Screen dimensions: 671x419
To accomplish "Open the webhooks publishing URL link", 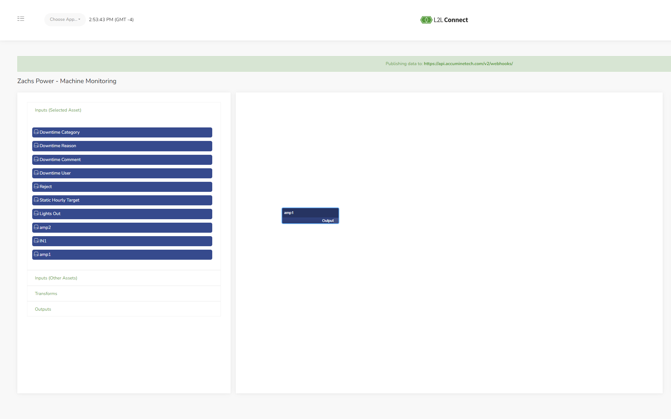I will pyautogui.click(x=468, y=63).
